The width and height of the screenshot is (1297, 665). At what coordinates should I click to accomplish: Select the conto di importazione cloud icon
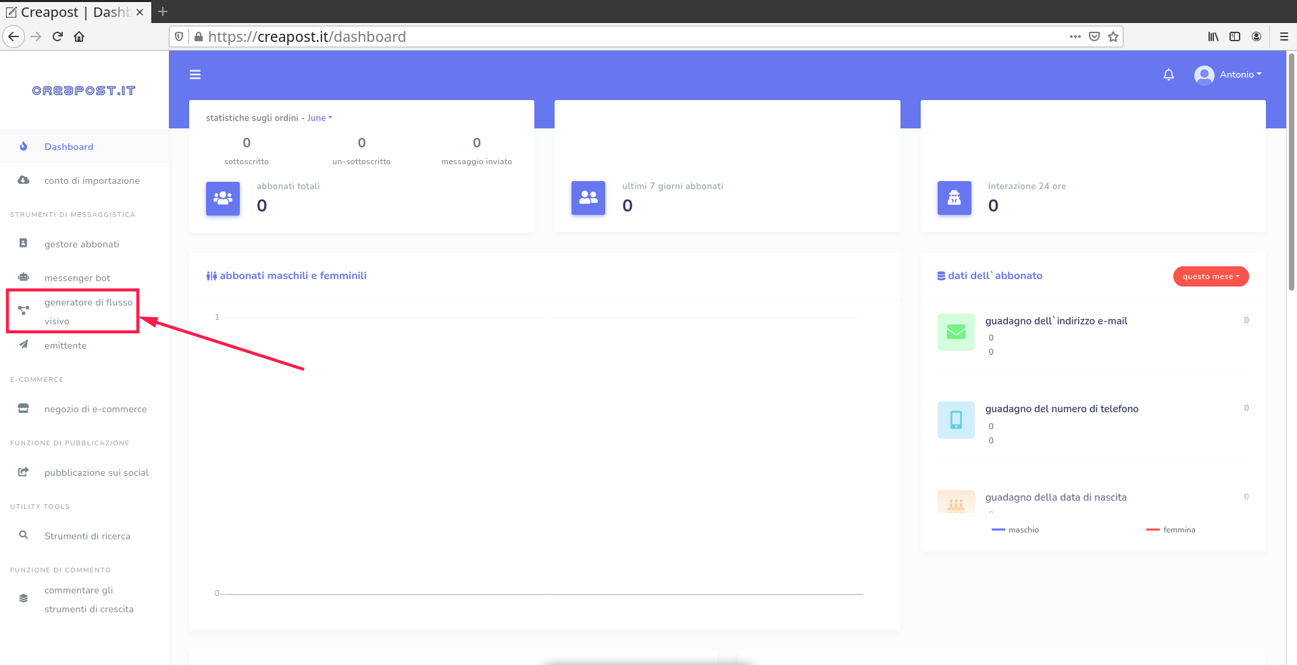pyautogui.click(x=24, y=180)
